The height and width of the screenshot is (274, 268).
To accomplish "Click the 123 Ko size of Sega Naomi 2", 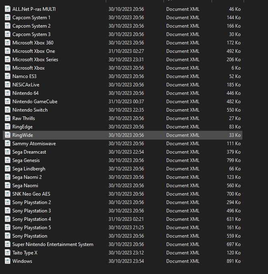I will tap(234, 177).
